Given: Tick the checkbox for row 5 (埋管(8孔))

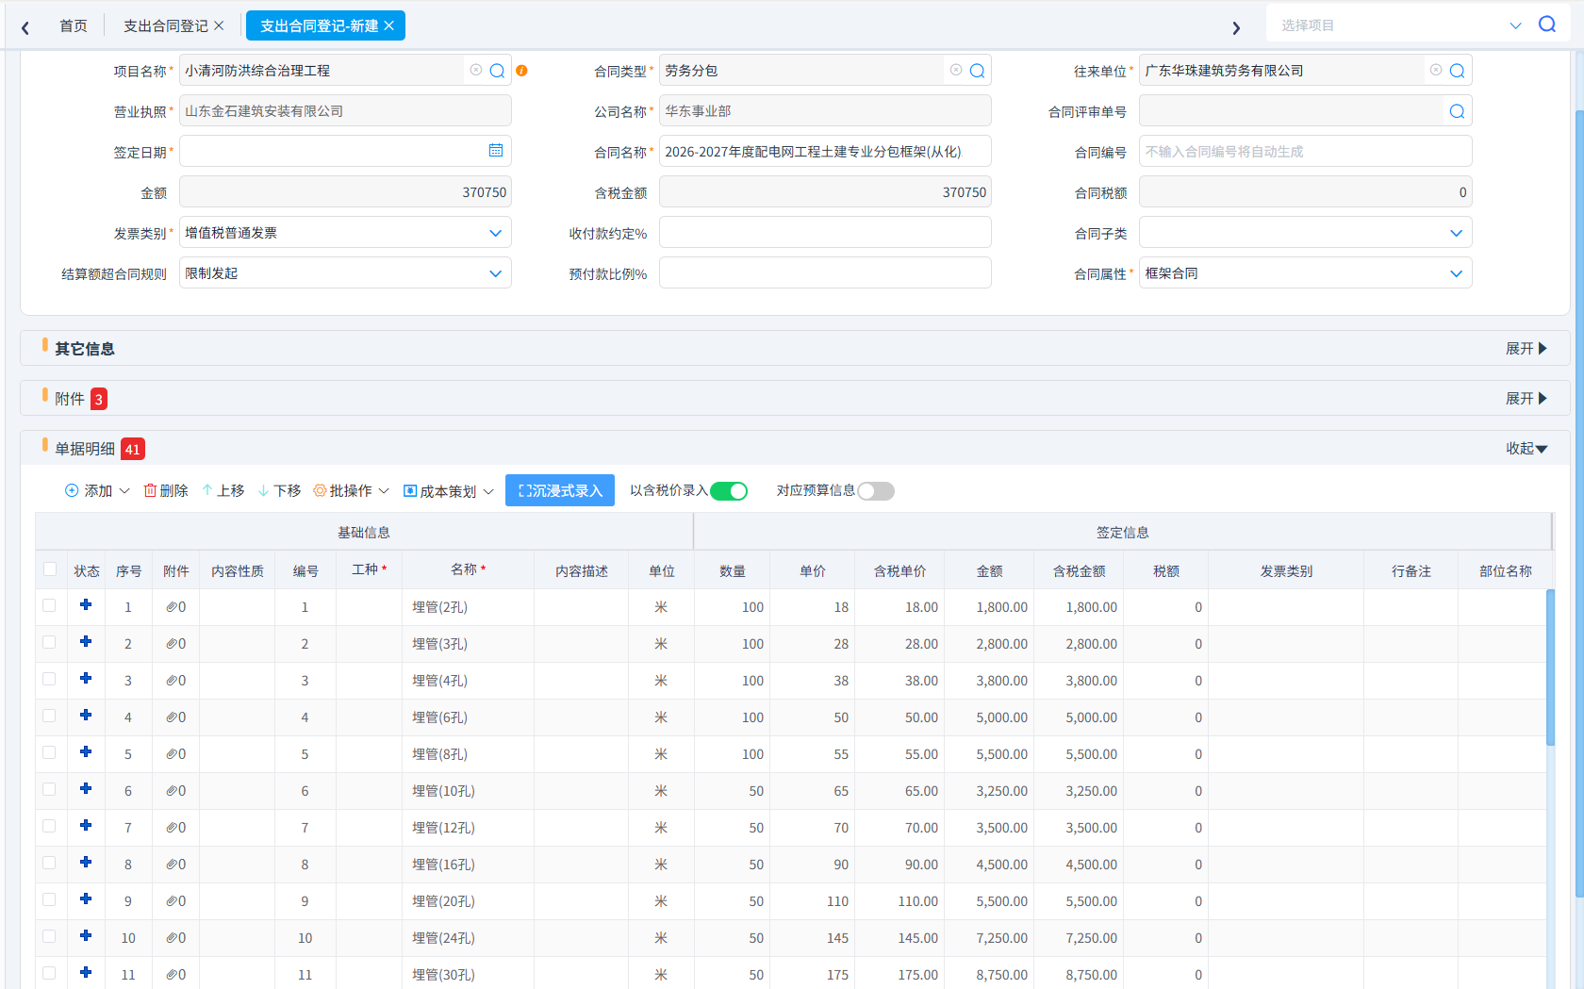Looking at the screenshot, I should (49, 752).
